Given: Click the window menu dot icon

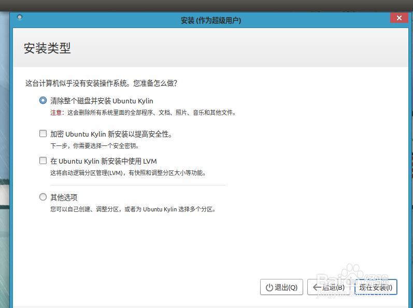Looking at the screenshot, I should [20, 17].
